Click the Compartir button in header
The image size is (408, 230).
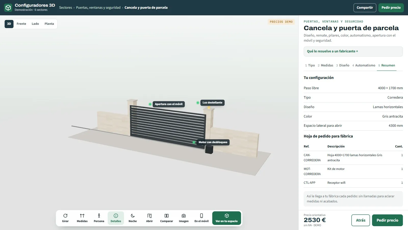(365, 8)
